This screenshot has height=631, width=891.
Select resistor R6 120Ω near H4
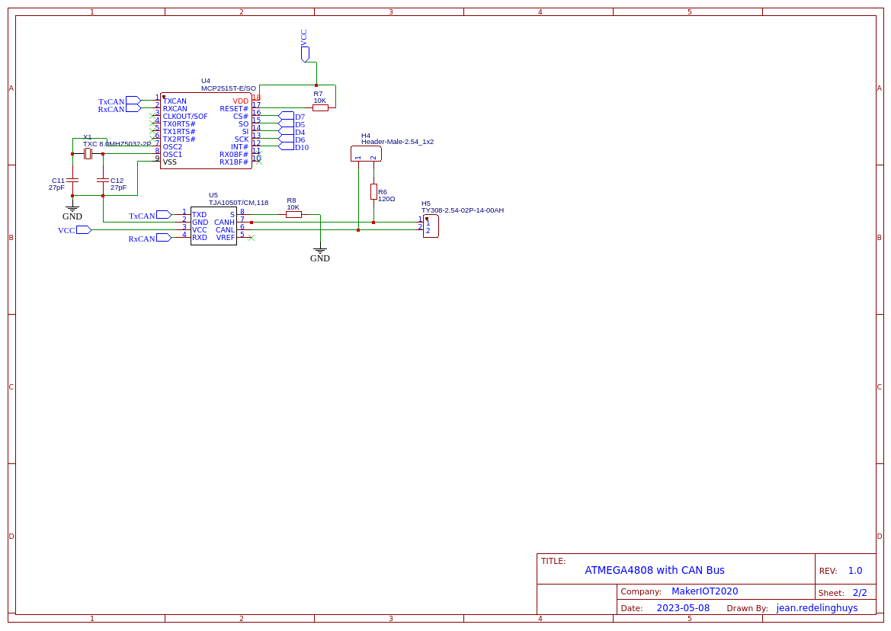coord(373,193)
